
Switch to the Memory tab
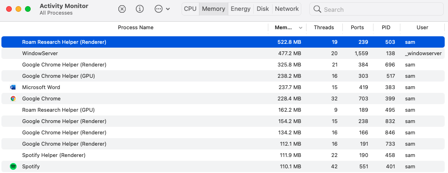(214, 9)
